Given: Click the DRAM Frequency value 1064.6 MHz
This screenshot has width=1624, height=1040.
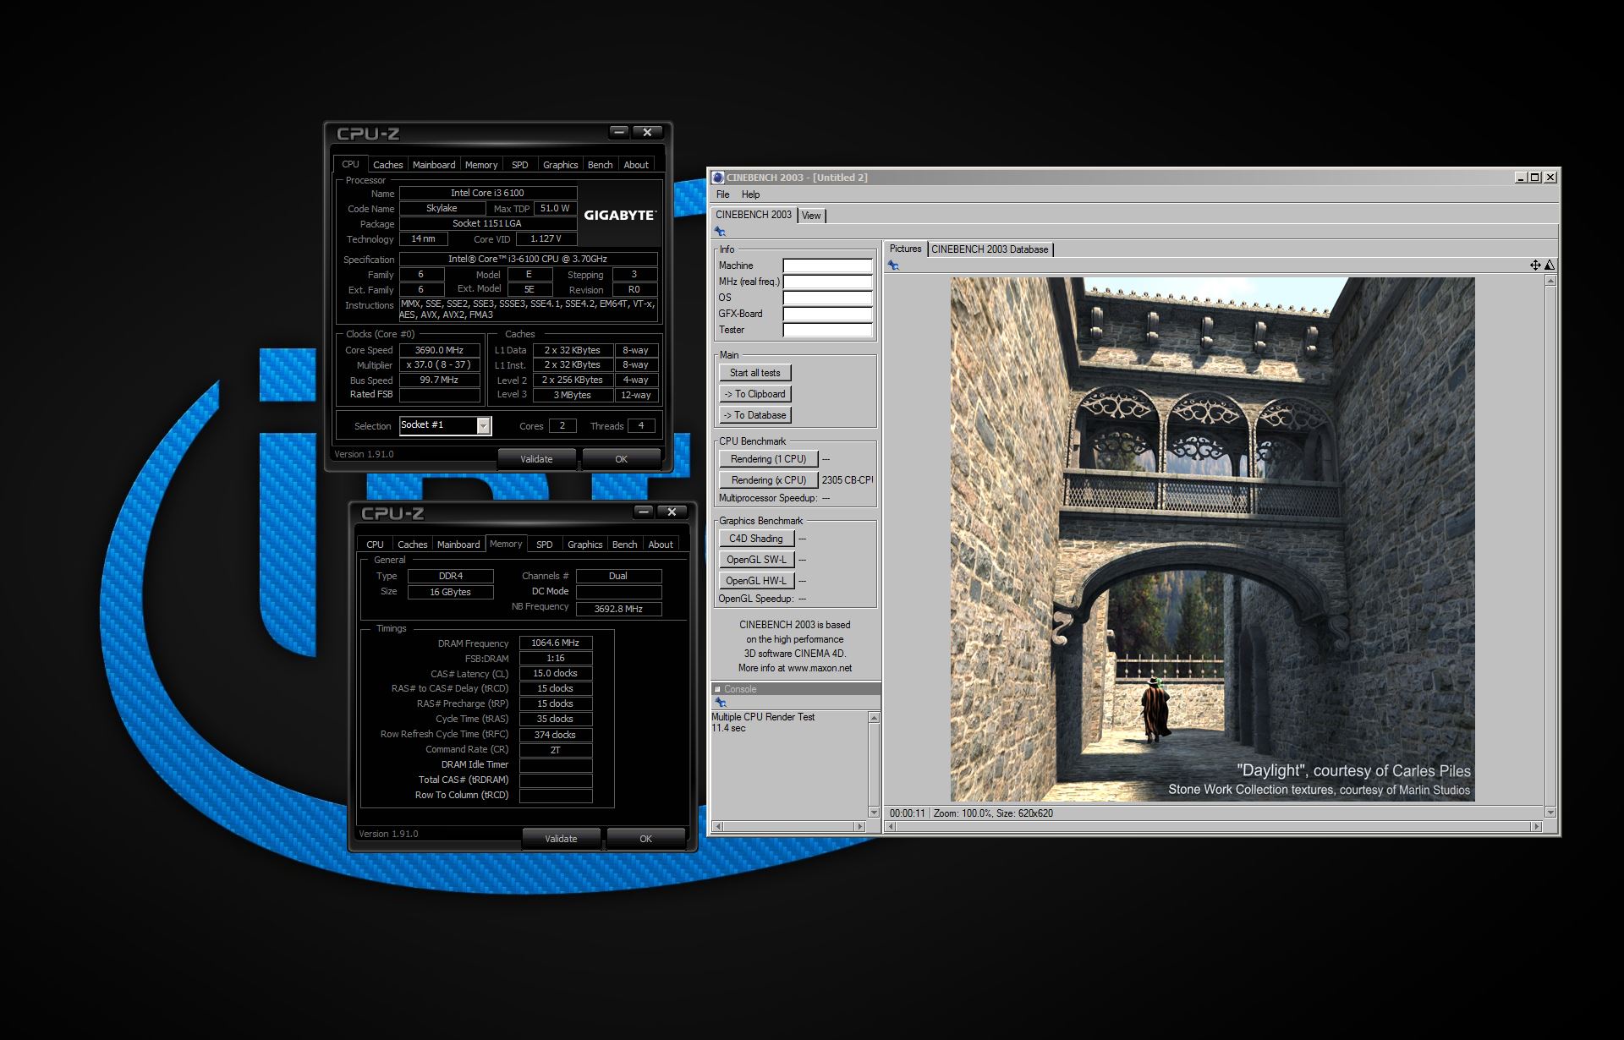Looking at the screenshot, I should (x=555, y=643).
